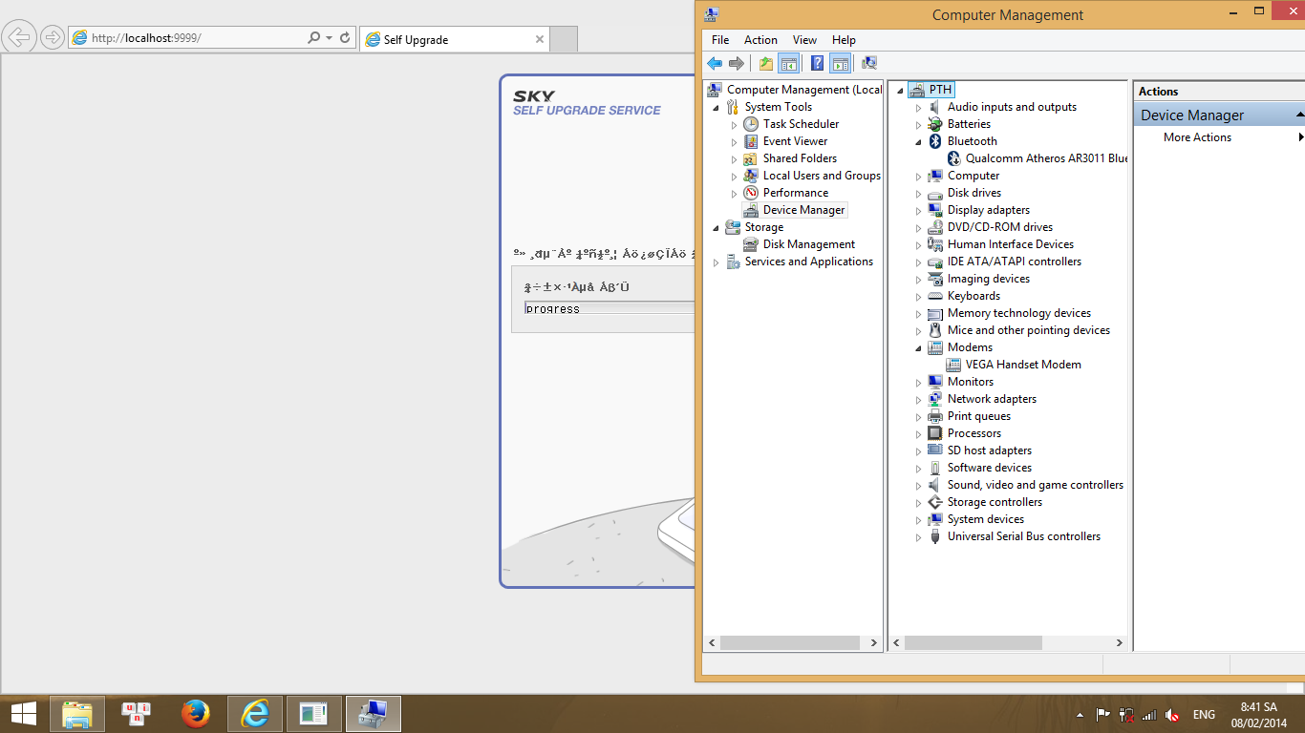Click the Help question mark toolbar icon
Image resolution: width=1305 pixels, height=733 pixels.
point(817,63)
